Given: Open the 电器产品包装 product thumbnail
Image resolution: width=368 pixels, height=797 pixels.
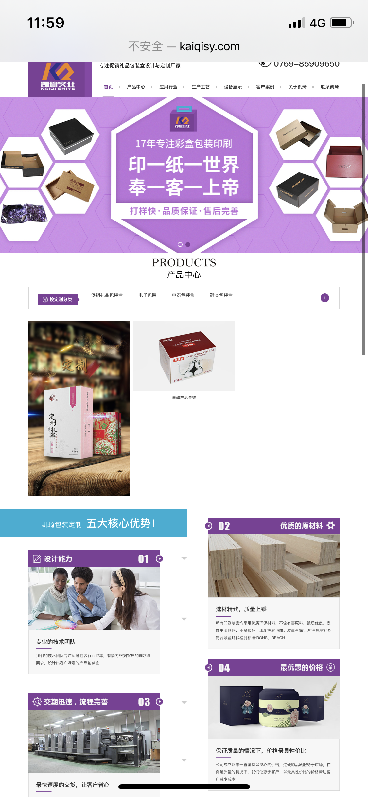Looking at the screenshot, I should coord(184,363).
